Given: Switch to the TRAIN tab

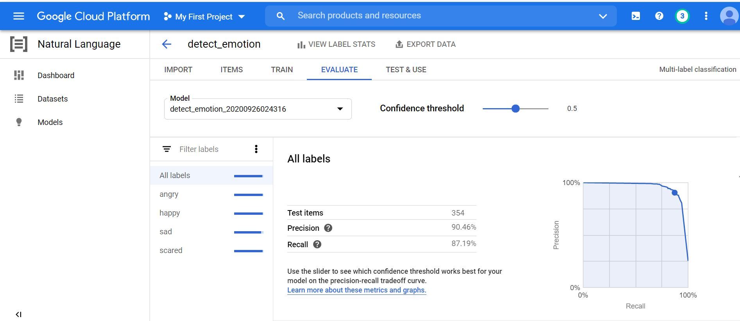Looking at the screenshot, I should [281, 70].
